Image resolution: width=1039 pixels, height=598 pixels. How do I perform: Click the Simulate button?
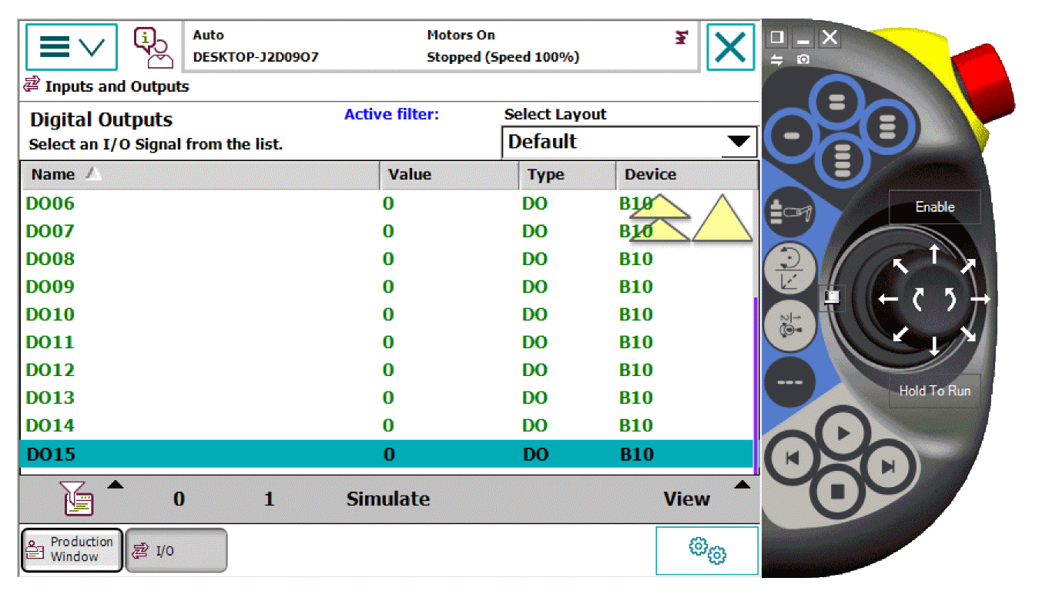[387, 499]
